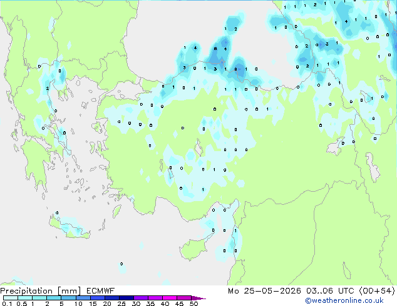Select the 10–15 mm legend swatch
This screenshot has width=397, height=306.
83,298
